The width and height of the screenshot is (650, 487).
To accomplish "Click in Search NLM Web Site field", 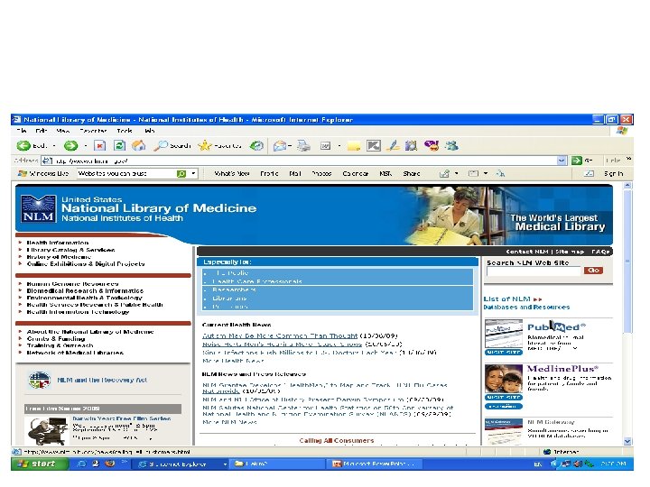I will [534, 271].
